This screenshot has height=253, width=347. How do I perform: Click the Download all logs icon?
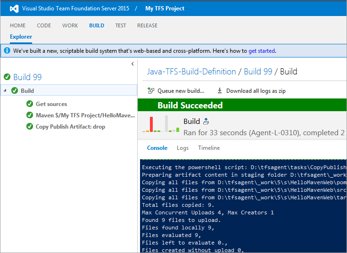click(220, 91)
